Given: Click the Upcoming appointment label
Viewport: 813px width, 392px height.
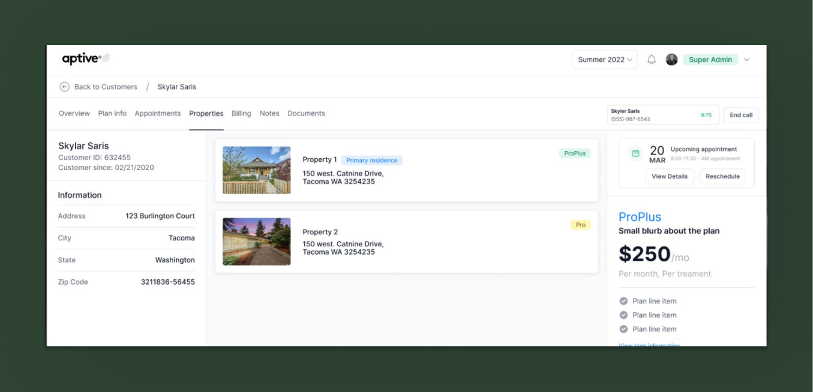Looking at the screenshot, I should pyautogui.click(x=704, y=149).
